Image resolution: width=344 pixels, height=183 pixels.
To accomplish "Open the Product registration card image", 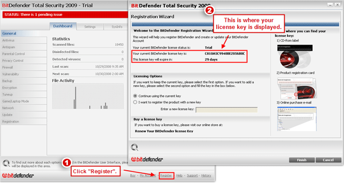I will 296,88.
